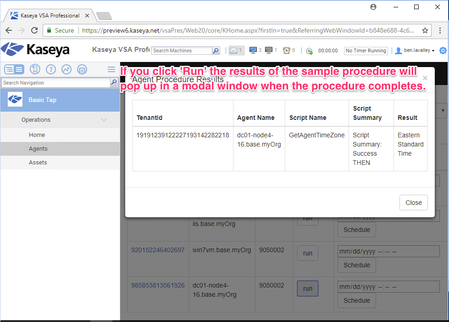
Task: Open the mail inbox envelope icon
Action: pyautogui.click(x=233, y=51)
